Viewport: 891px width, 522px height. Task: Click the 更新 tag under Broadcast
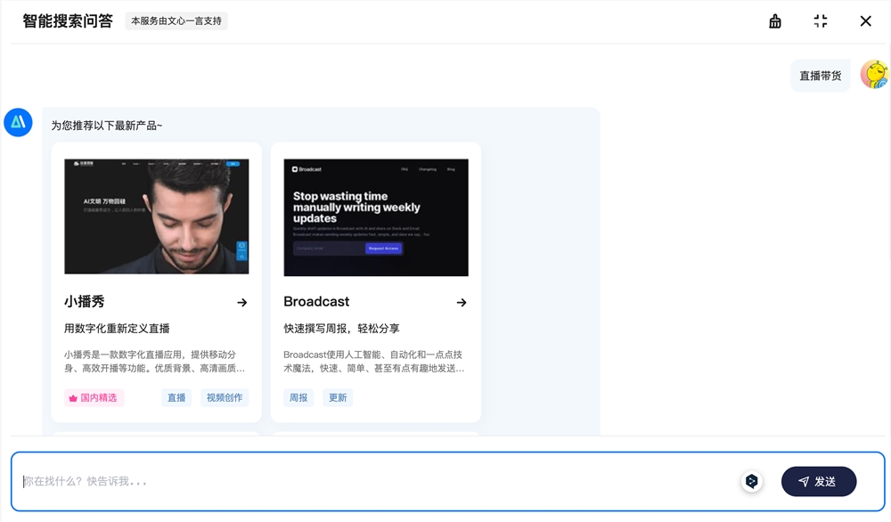click(x=339, y=397)
